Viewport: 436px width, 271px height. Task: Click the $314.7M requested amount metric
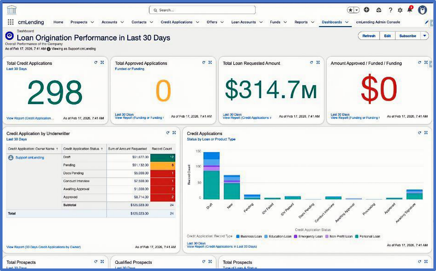(x=271, y=89)
